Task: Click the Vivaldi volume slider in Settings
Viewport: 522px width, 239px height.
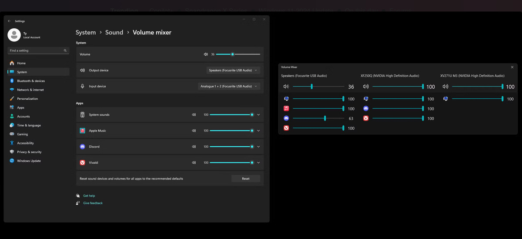Action: [232, 163]
